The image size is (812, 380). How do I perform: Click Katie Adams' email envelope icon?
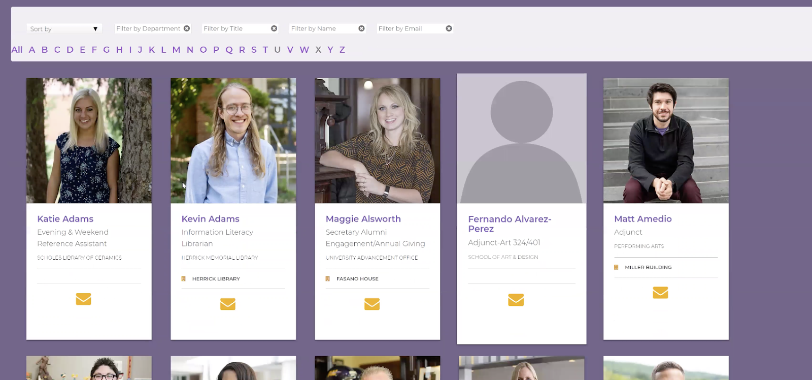[x=83, y=299]
